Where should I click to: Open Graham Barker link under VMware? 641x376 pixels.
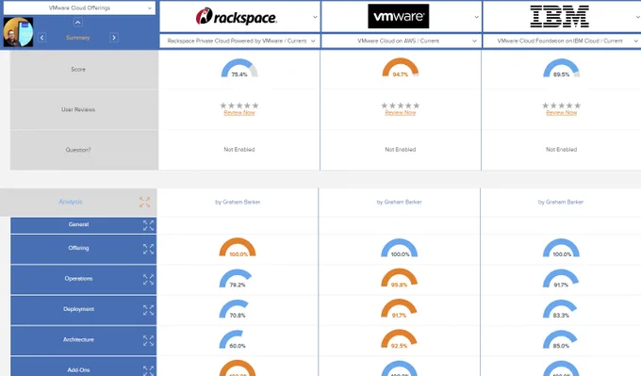coord(399,202)
